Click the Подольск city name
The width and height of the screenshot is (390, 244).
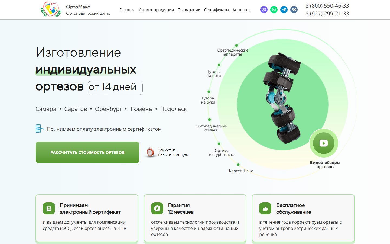(173, 109)
